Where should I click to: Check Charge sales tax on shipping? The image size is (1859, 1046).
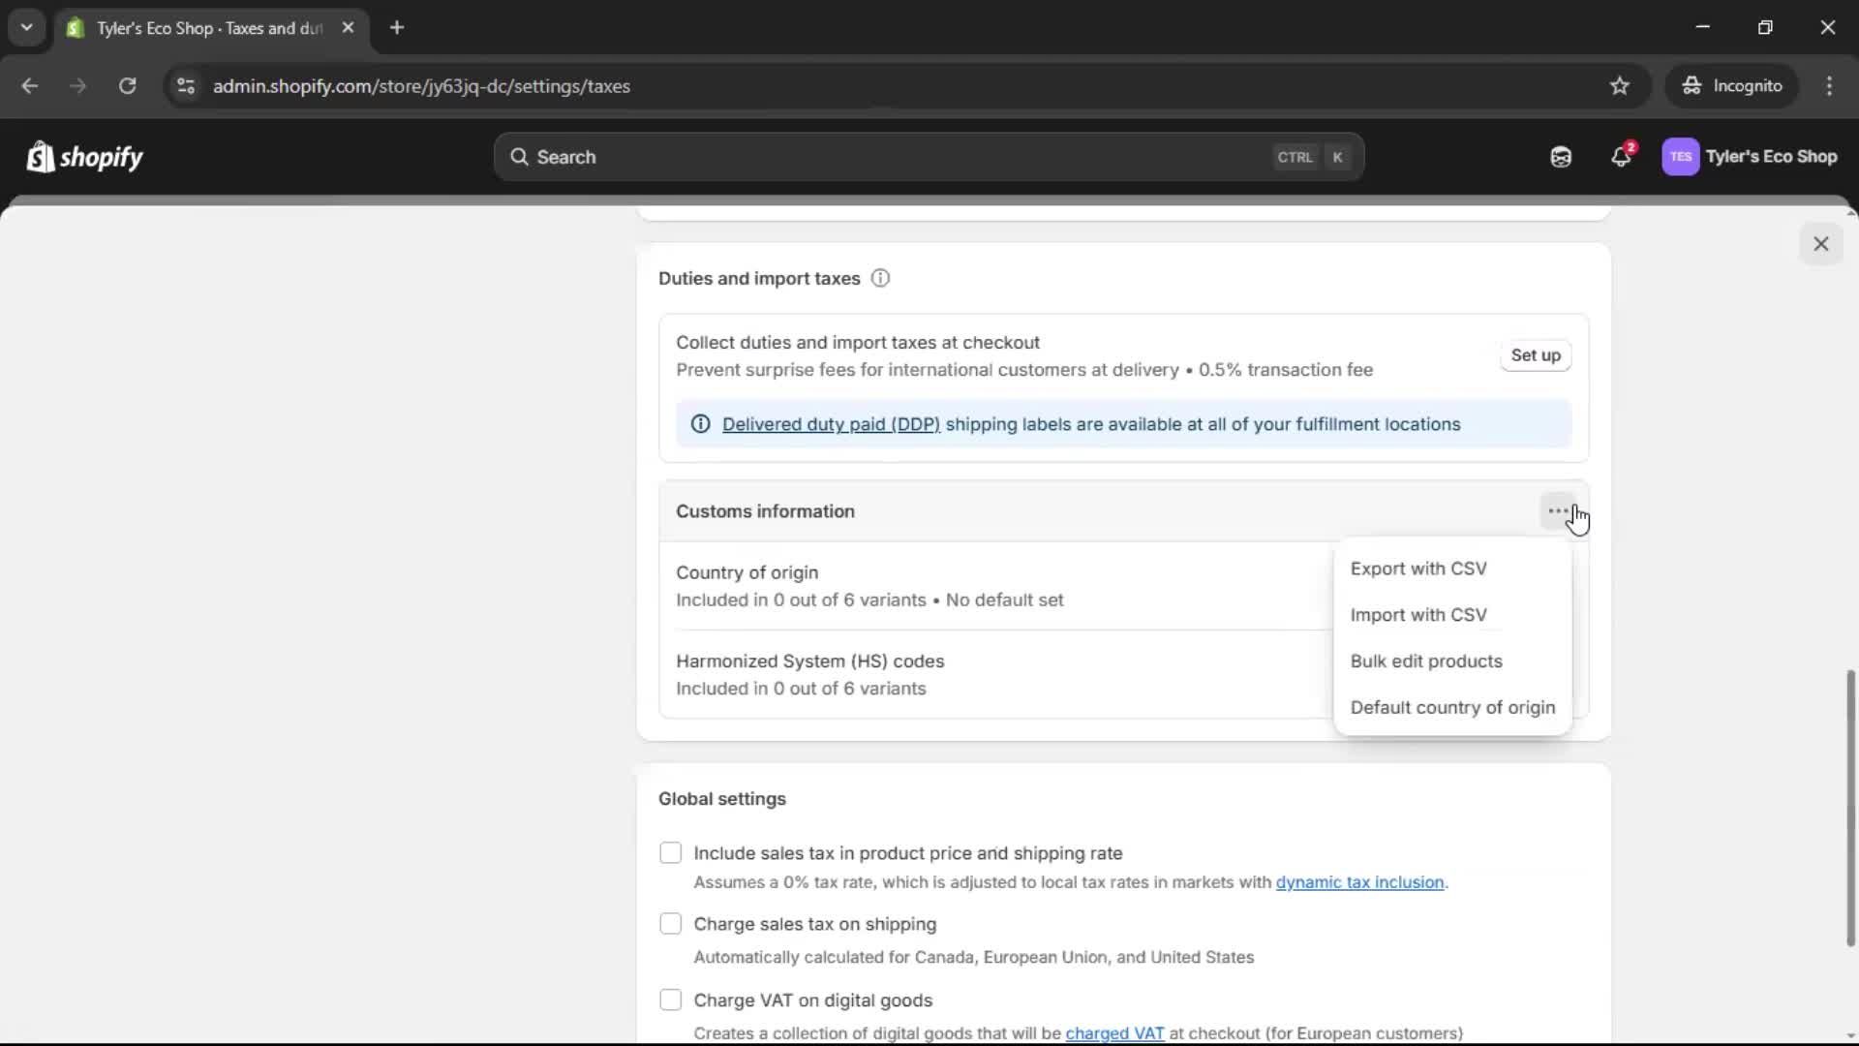click(x=671, y=923)
